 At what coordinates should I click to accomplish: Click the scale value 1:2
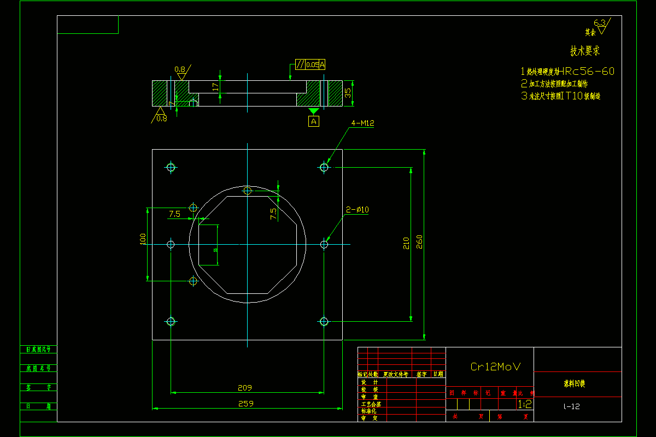[x=525, y=404]
